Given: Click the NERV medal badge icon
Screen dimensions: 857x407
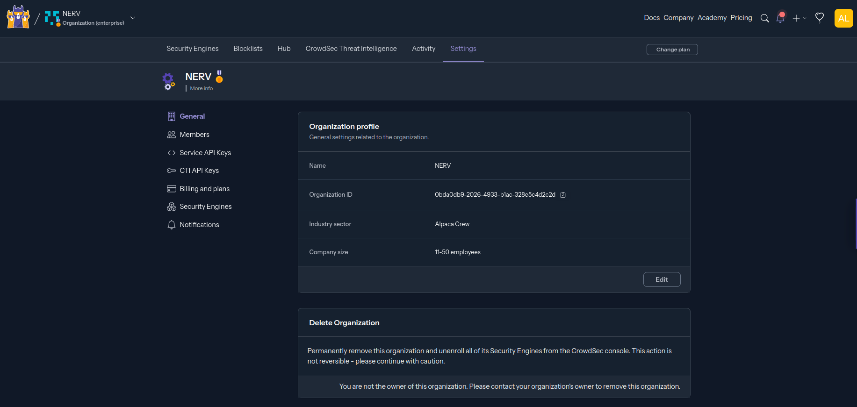Looking at the screenshot, I should [219, 77].
